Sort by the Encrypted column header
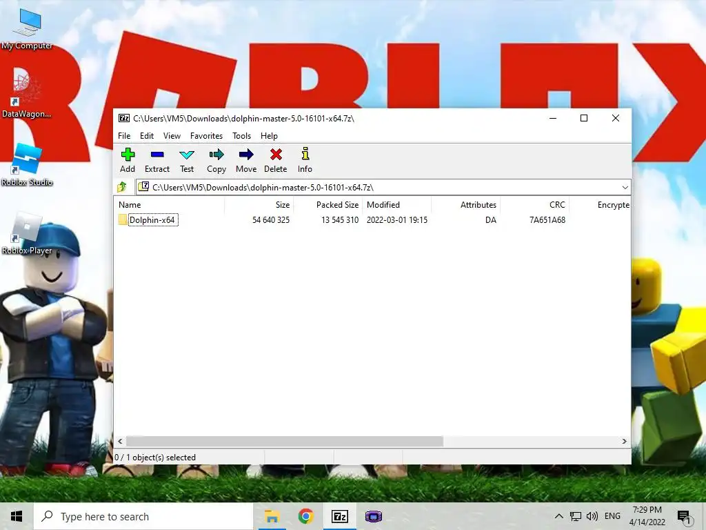Viewport: 706px width, 530px height. point(600,204)
